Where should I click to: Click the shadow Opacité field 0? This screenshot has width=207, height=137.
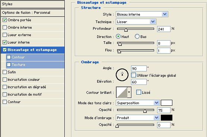(x=164, y=125)
